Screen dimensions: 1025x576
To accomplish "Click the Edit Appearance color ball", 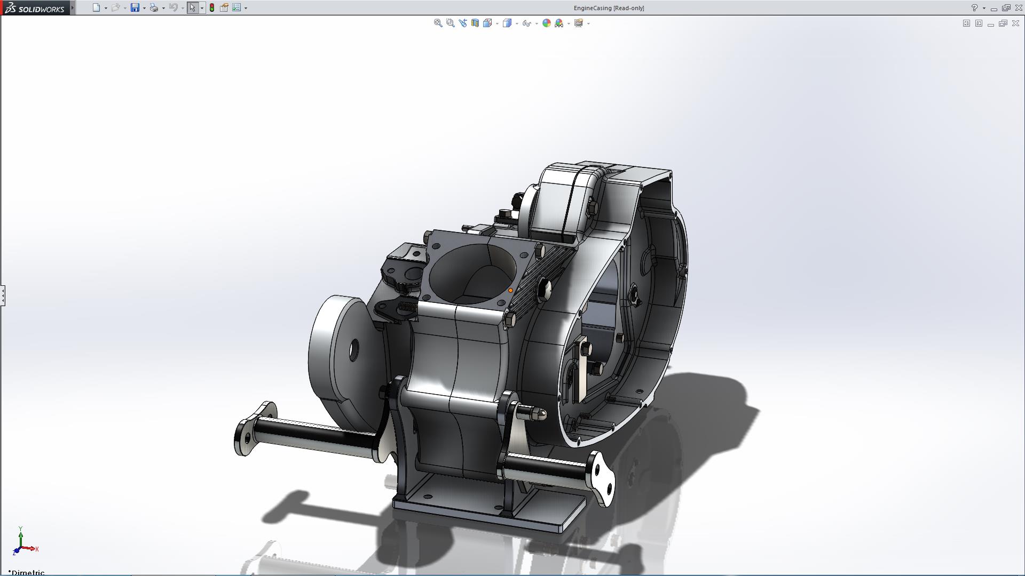I will [x=546, y=23].
